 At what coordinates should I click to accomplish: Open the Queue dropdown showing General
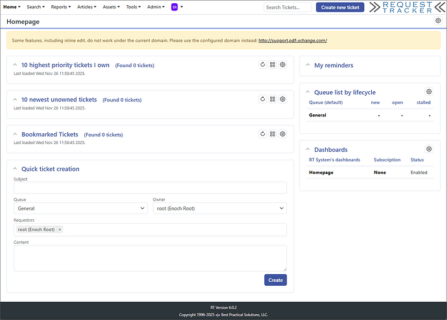80,208
